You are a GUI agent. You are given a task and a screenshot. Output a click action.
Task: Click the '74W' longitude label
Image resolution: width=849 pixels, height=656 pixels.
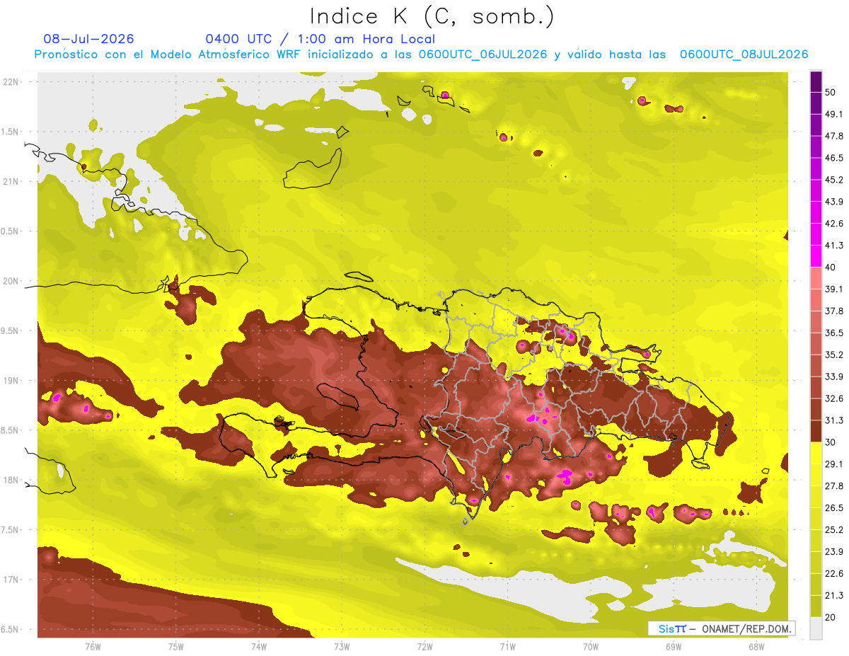point(259,646)
